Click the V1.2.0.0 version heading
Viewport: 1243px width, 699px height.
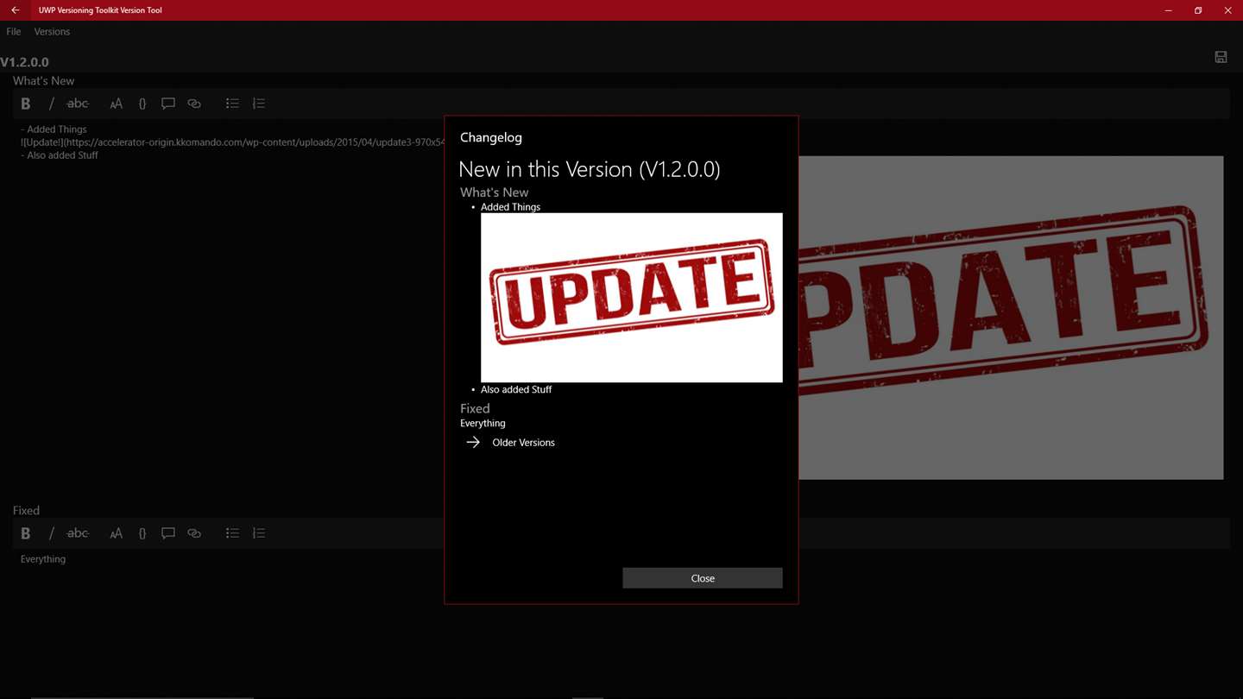[x=25, y=62]
